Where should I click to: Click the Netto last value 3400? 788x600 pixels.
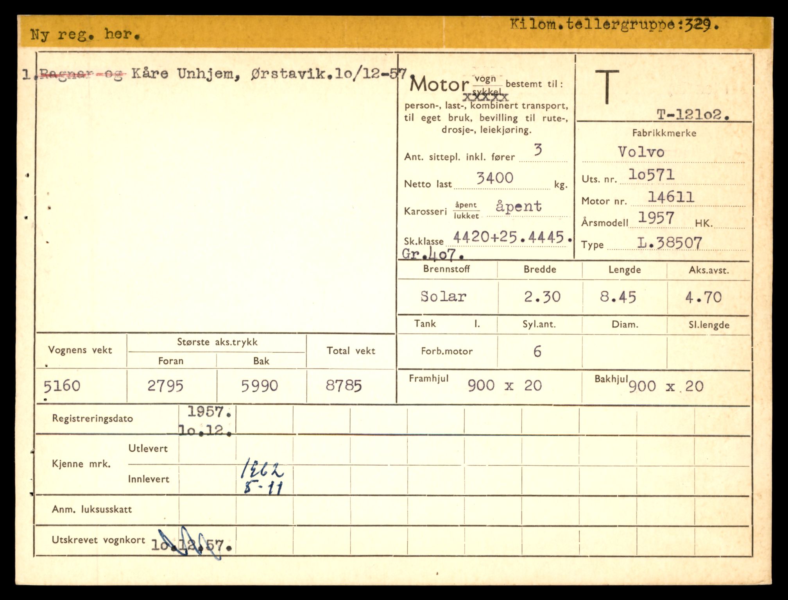tap(494, 178)
